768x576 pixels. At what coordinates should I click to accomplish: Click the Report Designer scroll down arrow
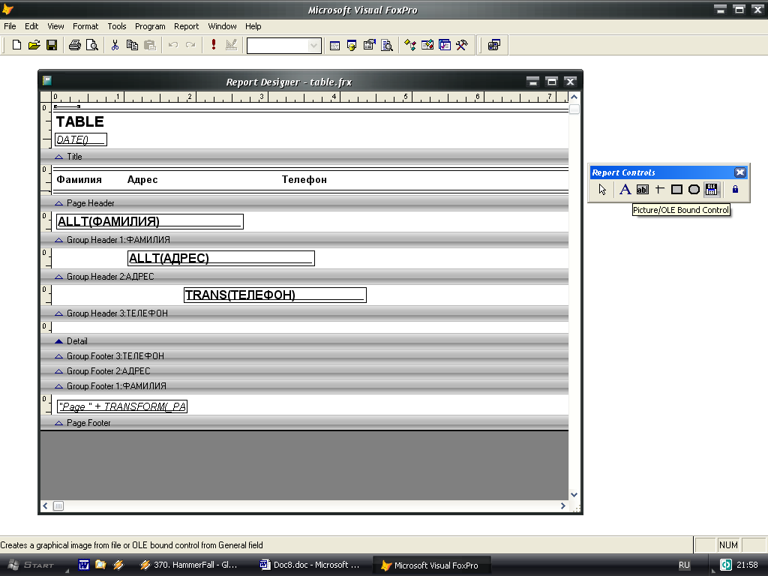574,495
